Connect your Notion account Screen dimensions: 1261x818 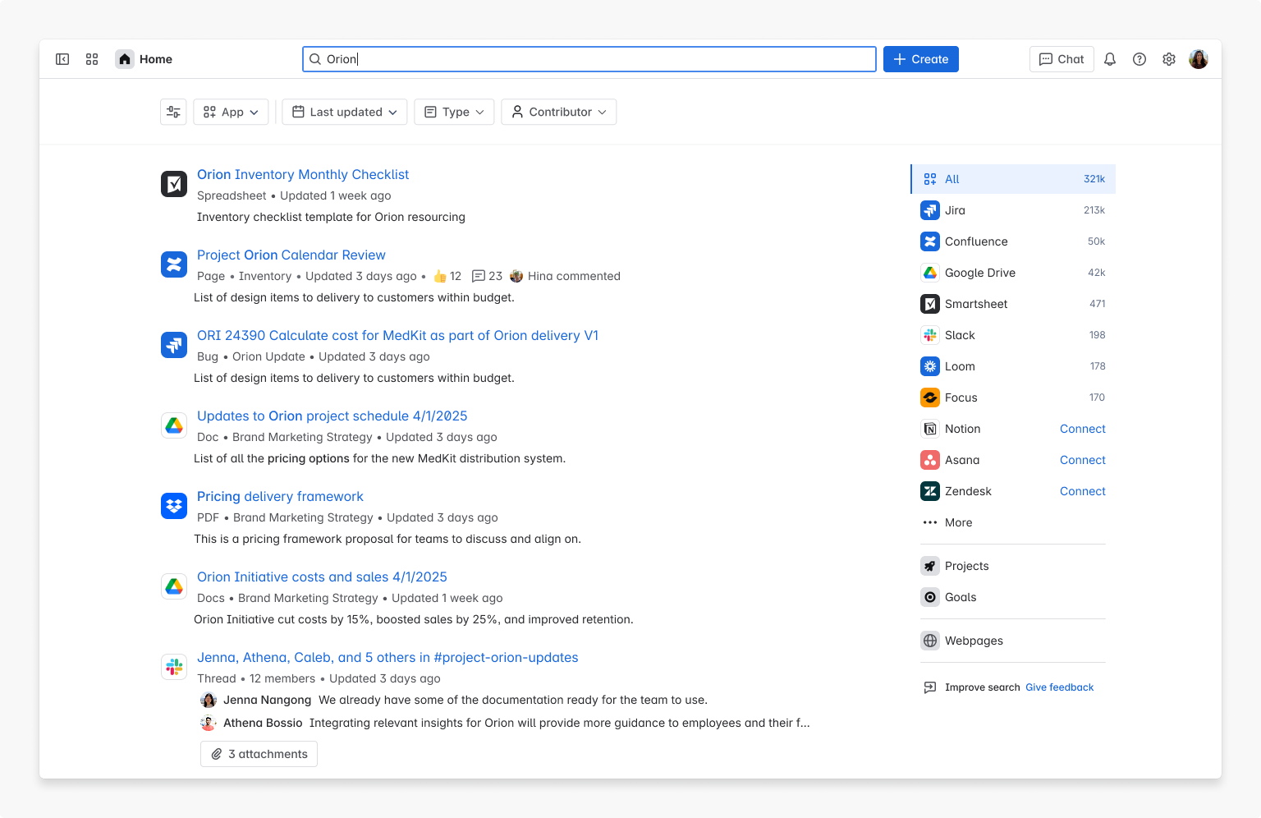1082,429
